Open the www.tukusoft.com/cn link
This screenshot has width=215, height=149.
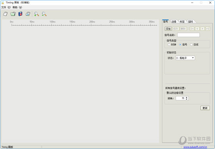tap(195, 147)
